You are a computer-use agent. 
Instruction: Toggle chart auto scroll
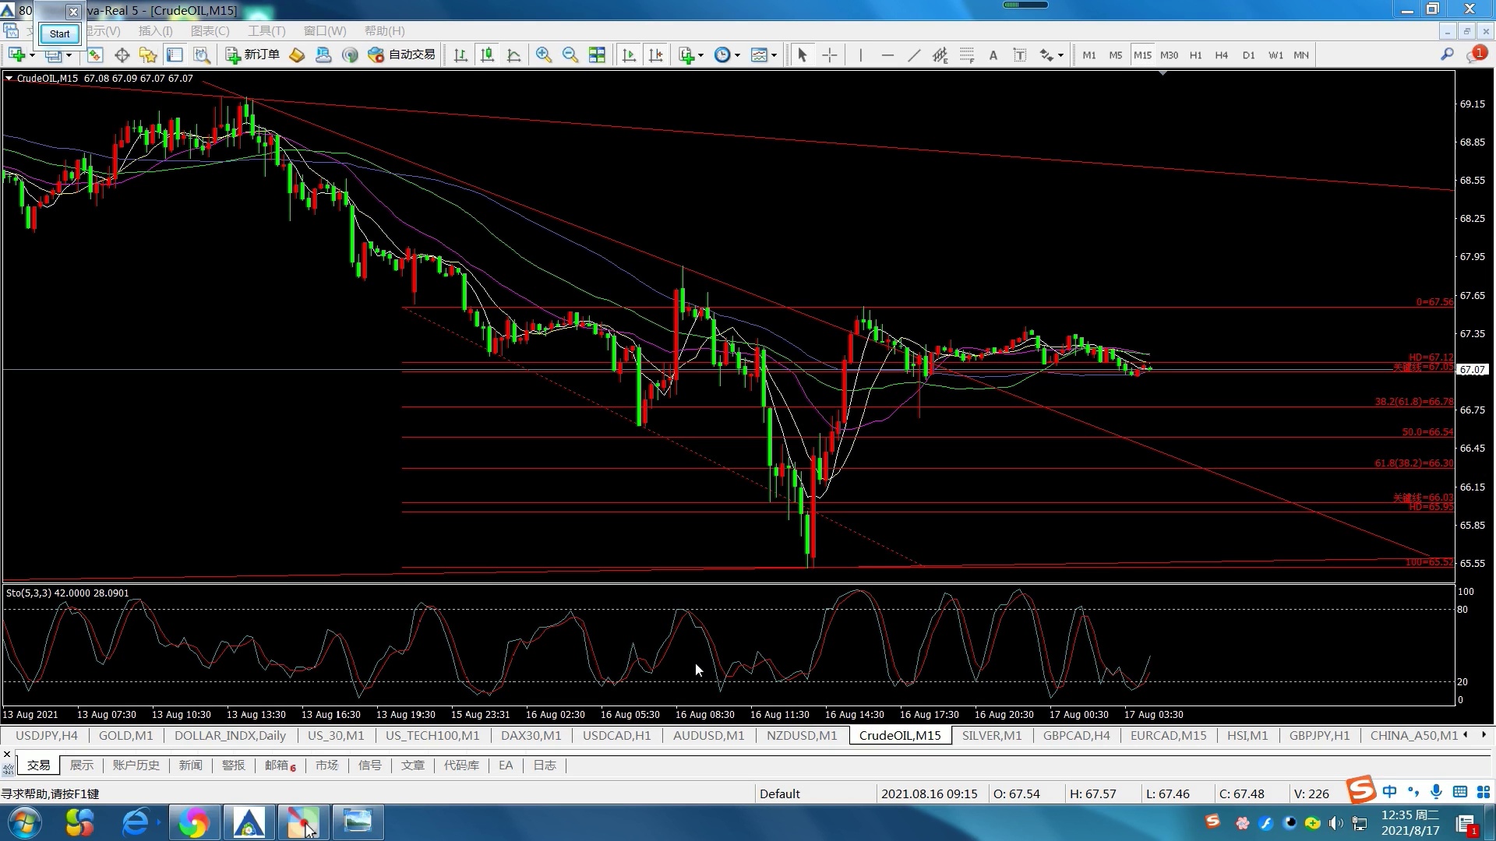[x=629, y=55]
